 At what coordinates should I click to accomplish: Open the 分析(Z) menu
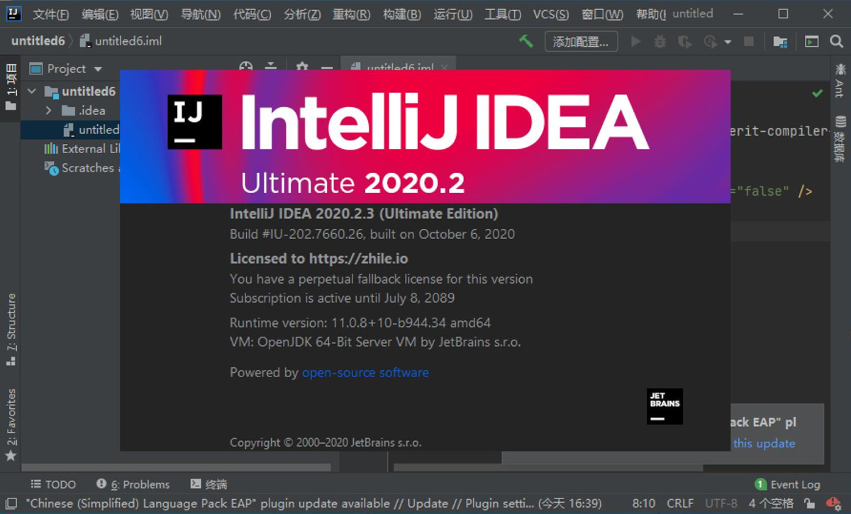(x=302, y=14)
